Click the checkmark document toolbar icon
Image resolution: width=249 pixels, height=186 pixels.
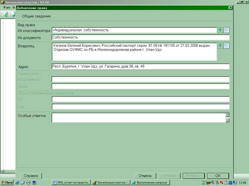coord(13,15)
